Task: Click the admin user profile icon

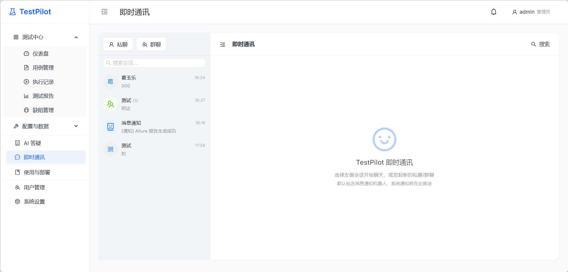Action: [x=514, y=12]
